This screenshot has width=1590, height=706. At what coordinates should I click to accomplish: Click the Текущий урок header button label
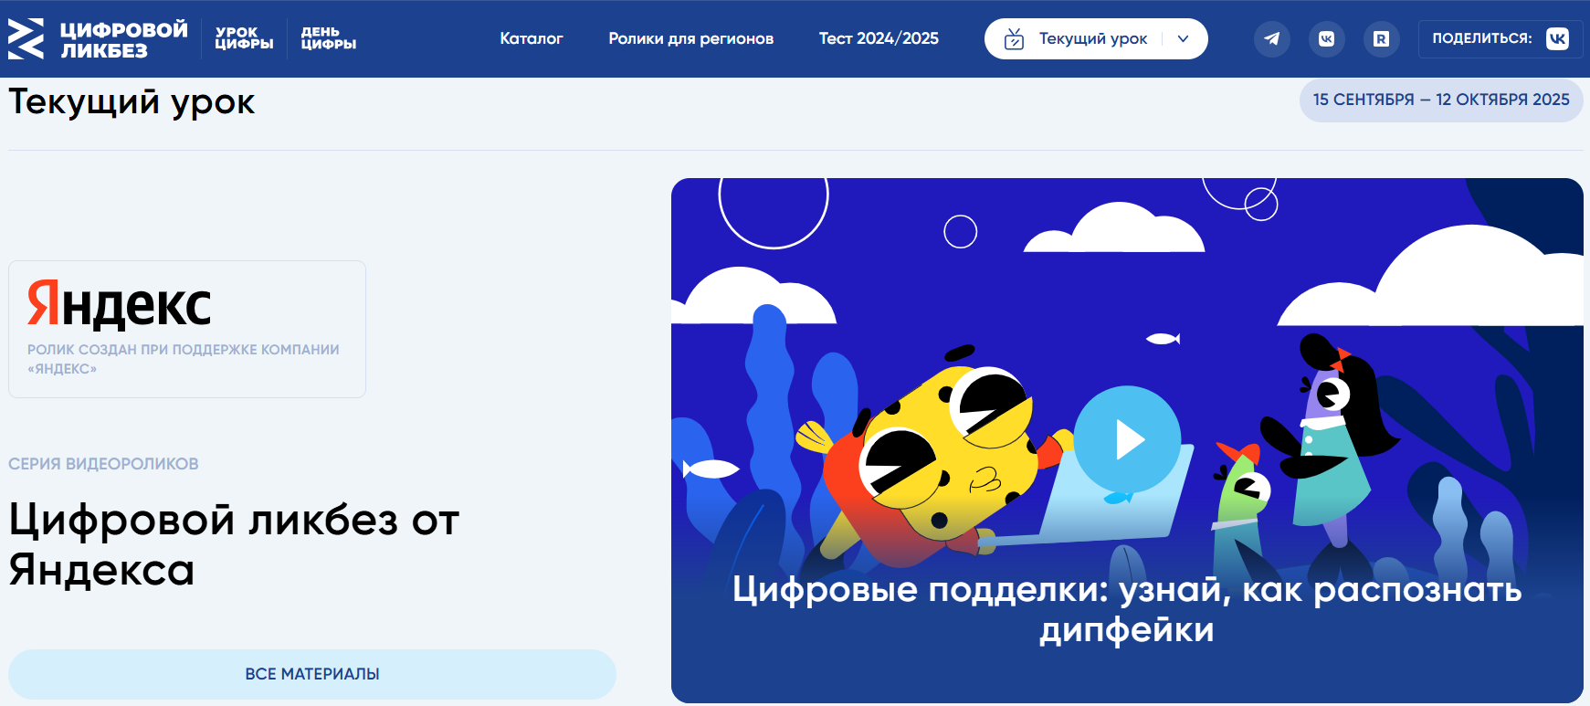point(1092,38)
